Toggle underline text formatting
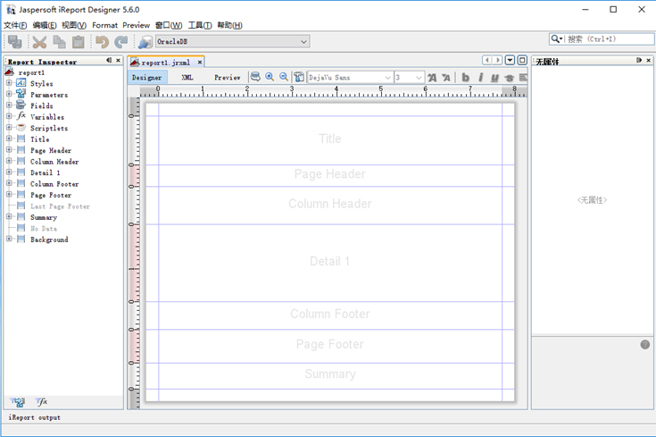 pyautogui.click(x=494, y=78)
